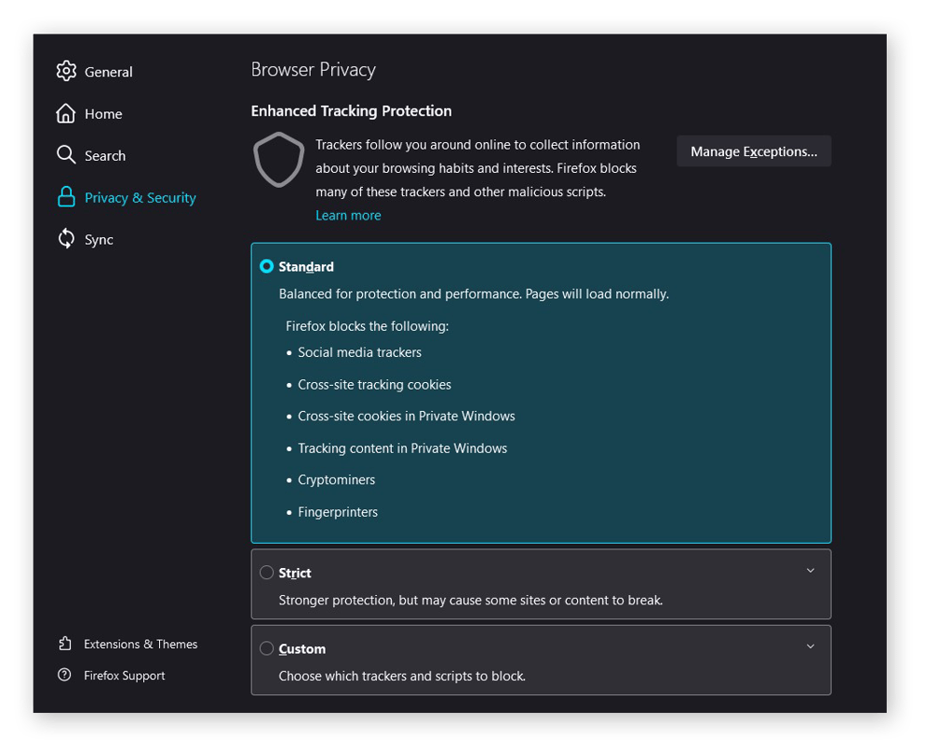Screen dimensions: 926x753
Task: Expand the Strict protection details chevron
Action: coord(810,570)
